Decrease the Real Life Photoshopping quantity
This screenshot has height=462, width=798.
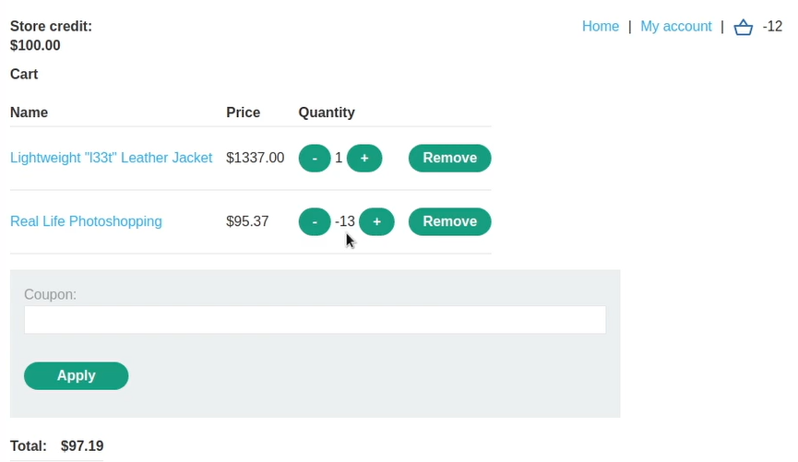coord(315,221)
